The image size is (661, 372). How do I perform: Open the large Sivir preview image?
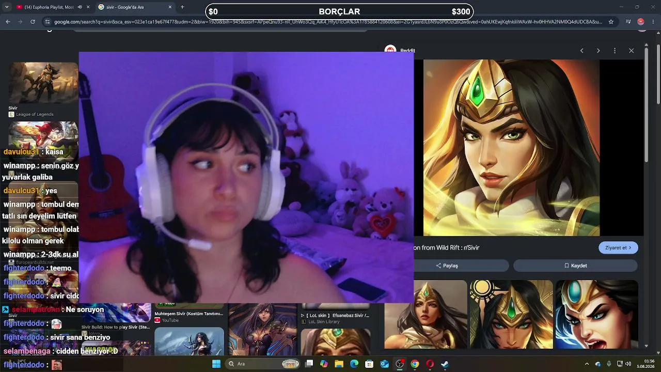coord(511,148)
